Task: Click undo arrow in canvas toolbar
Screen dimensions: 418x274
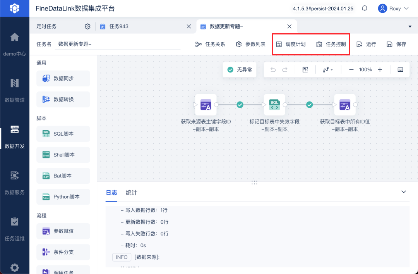Action: (x=273, y=70)
